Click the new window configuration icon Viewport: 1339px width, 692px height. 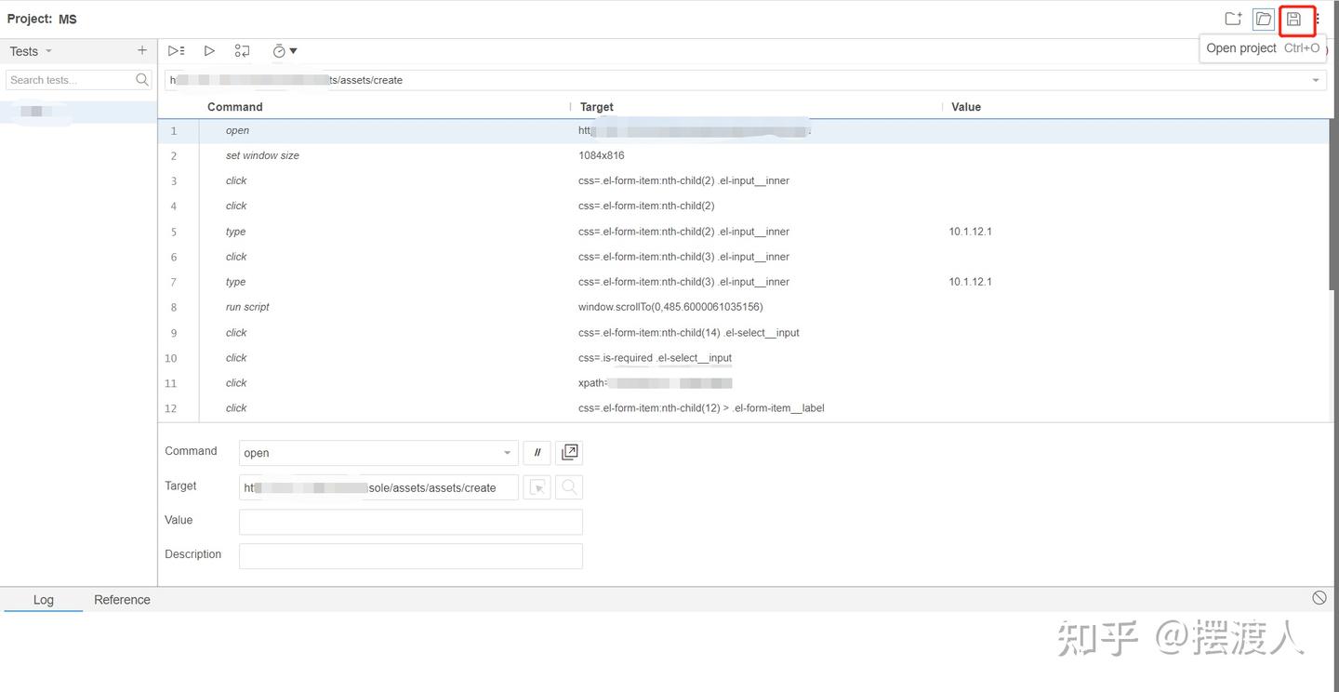tap(569, 453)
